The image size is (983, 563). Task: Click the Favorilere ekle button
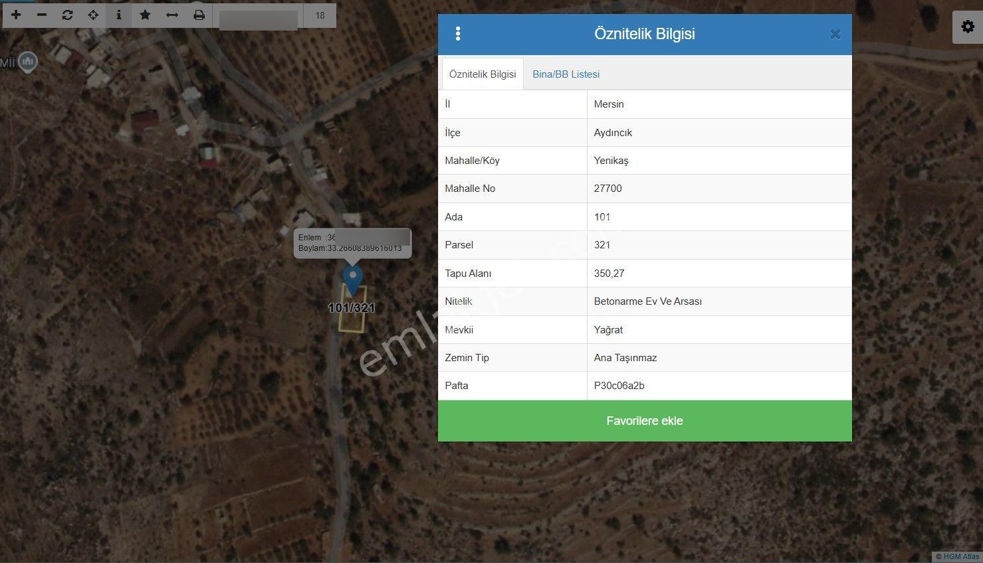pyautogui.click(x=645, y=421)
